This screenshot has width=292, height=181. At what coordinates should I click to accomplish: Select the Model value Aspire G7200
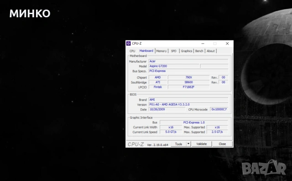174,66
